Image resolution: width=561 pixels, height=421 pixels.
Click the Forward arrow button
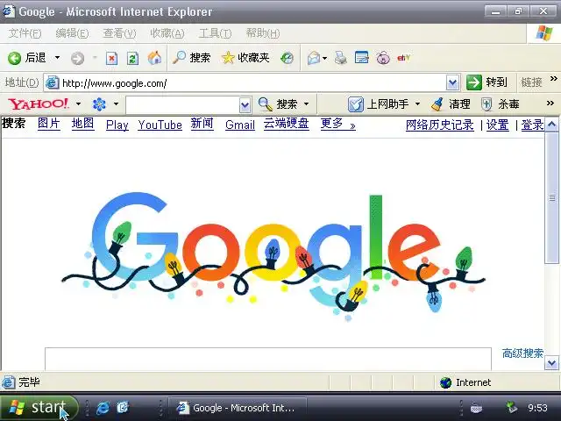[x=77, y=58]
